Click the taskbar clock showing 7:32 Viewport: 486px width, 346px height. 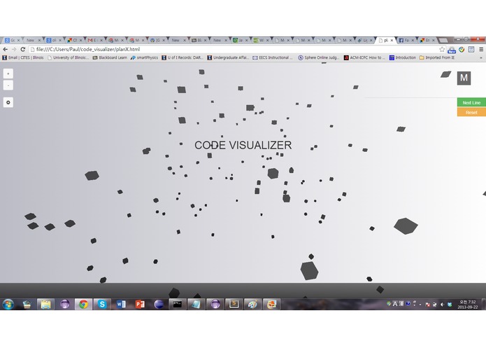click(468, 305)
